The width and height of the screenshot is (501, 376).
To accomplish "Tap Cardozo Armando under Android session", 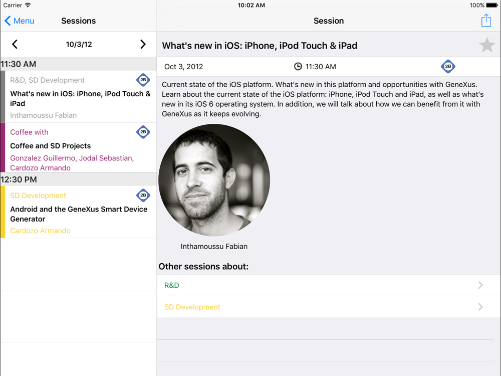I will coord(40,231).
